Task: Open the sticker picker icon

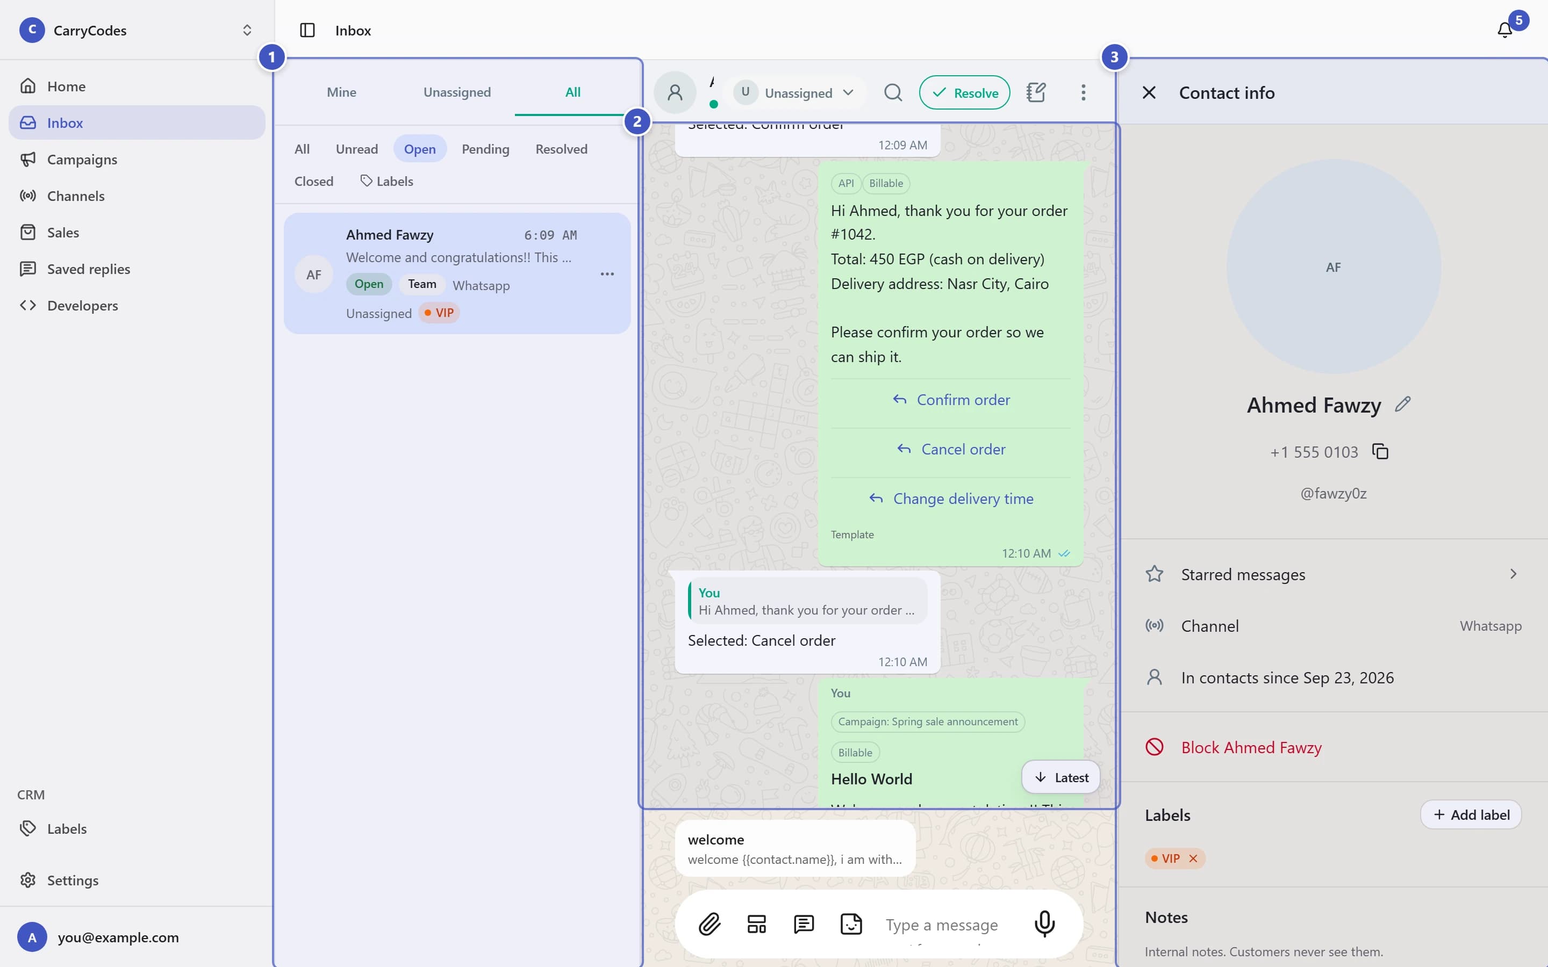Action: point(851,924)
